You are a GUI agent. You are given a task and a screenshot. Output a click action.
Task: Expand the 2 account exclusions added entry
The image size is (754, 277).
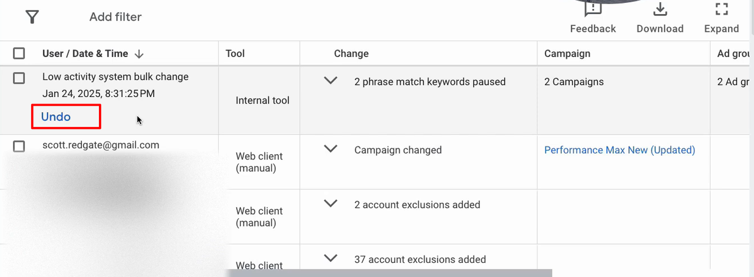tap(331, 203)
